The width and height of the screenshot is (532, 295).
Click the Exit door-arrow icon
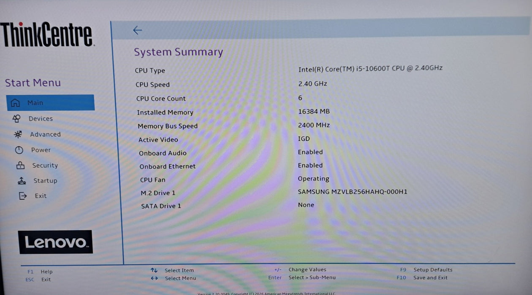pyautogui.click(x=23, y=196)
